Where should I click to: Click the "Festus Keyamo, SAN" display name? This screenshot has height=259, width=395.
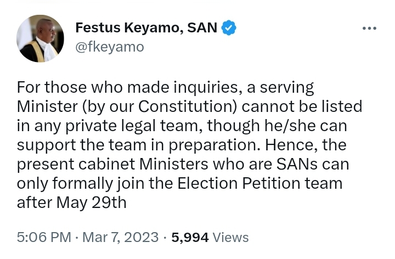(x=146, y=27)
